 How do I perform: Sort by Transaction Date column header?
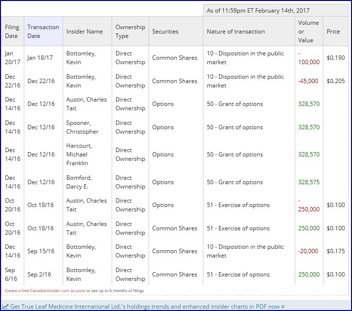click(43, 32)
